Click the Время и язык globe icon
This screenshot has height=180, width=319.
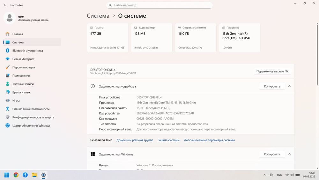(x=8, y=92)
